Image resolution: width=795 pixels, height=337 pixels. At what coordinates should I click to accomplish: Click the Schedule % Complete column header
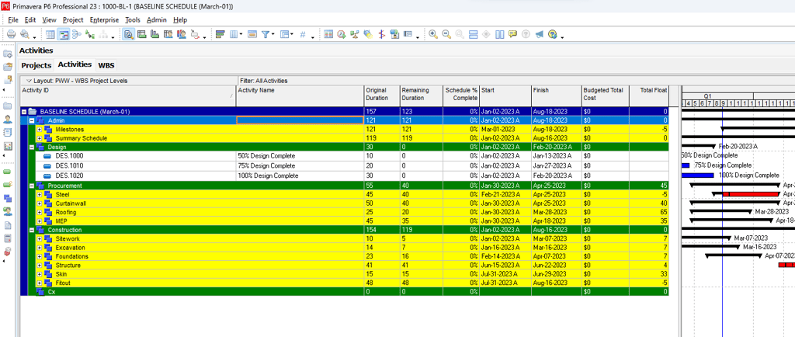pyautogui.click(x=461, y=96)
